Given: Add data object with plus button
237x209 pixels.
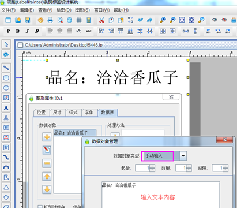Looking at the screenshot, I should click(x=47, y=137).
